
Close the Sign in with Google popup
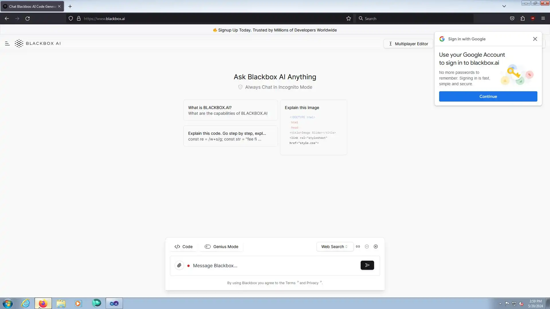(x=535, y=39)
